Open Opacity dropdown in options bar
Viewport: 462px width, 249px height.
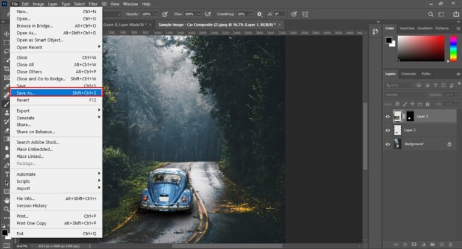click(x=155, y=14)
